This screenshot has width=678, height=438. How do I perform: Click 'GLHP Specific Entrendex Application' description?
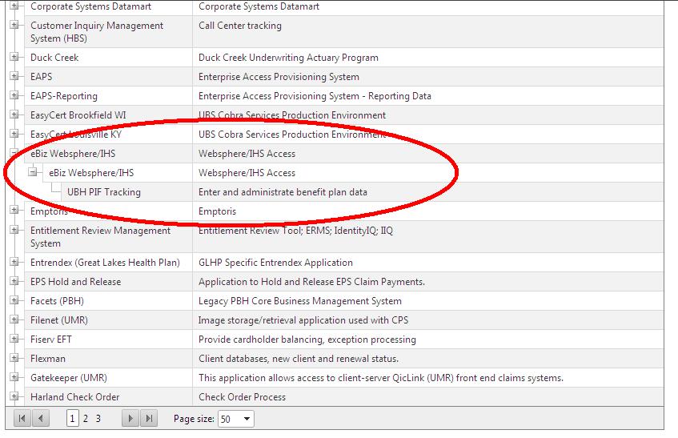point(275,263)
